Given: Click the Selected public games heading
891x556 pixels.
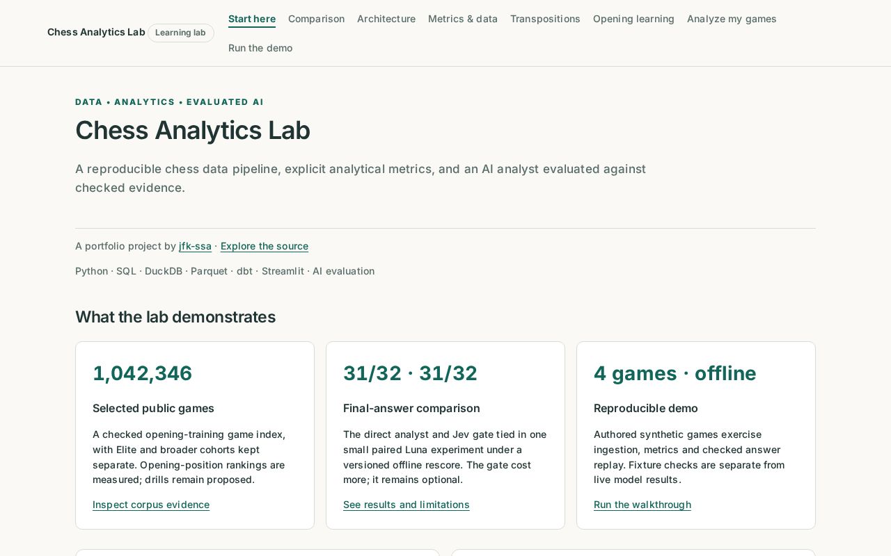Looking at the screenshot, I should (x=153, y=409).
